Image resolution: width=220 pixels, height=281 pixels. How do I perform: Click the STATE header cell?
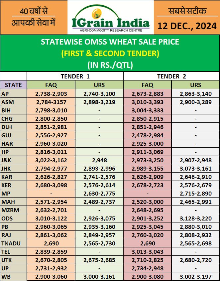coord(14,85)
